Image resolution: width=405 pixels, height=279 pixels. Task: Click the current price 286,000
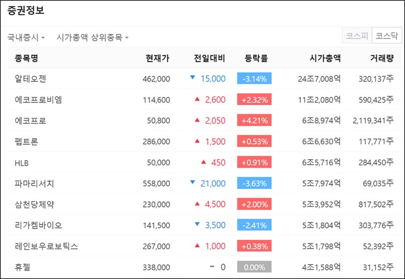[x=156, y=142]
